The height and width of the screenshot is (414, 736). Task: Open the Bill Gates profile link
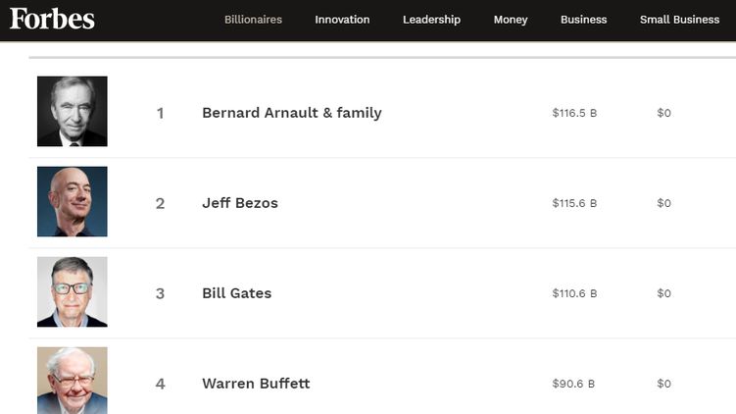coord(236,293)
